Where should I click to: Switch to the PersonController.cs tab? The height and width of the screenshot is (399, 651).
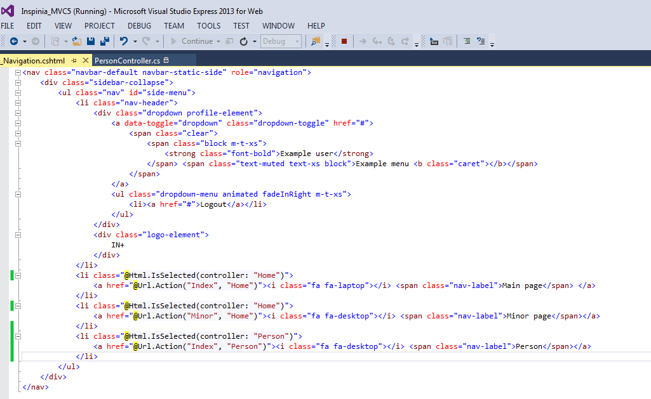(x=127, y=61)
